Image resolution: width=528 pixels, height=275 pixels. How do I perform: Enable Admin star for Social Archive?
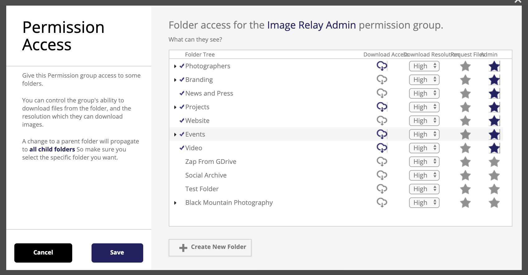(494, 175)
